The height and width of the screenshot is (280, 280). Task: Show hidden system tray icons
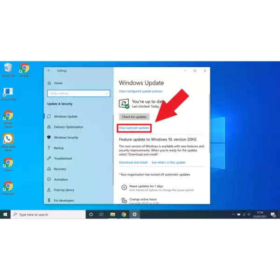pyautogui.click(x=233, y=215)
